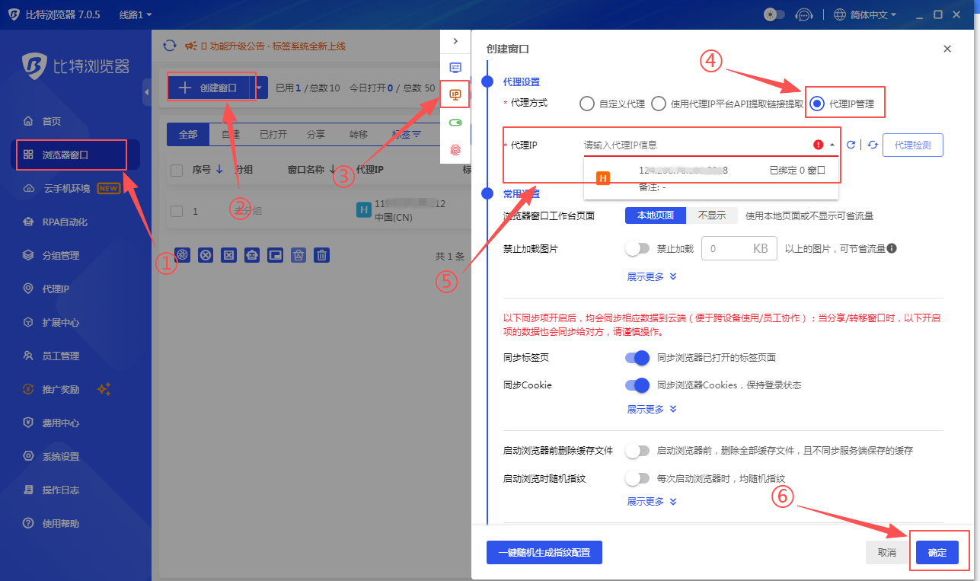Disable the 同步Cookie toggle
Viewport: 980px width, 581px height.
[637, 385]
